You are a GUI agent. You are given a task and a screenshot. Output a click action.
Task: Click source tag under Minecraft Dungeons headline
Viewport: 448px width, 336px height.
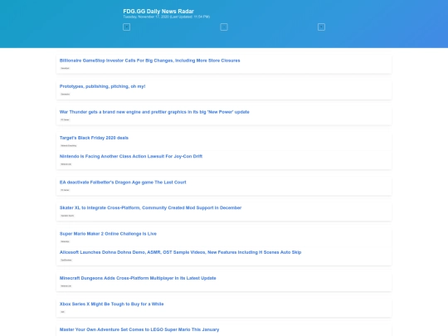pos(66,285)
